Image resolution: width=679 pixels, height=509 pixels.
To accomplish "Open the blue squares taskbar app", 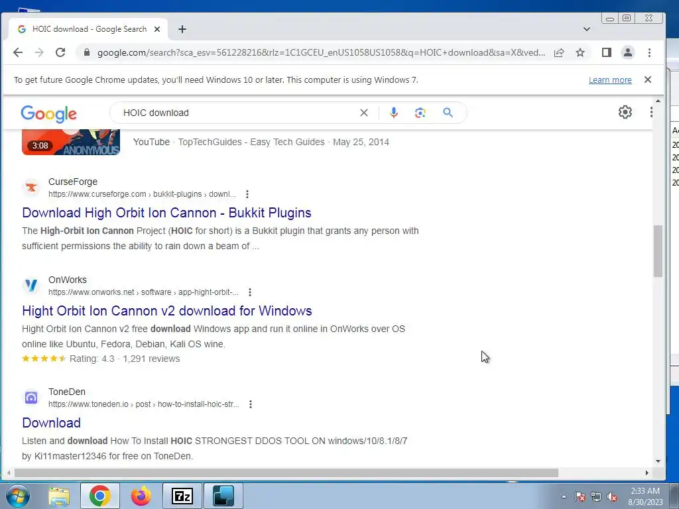I will click(223, 496).
